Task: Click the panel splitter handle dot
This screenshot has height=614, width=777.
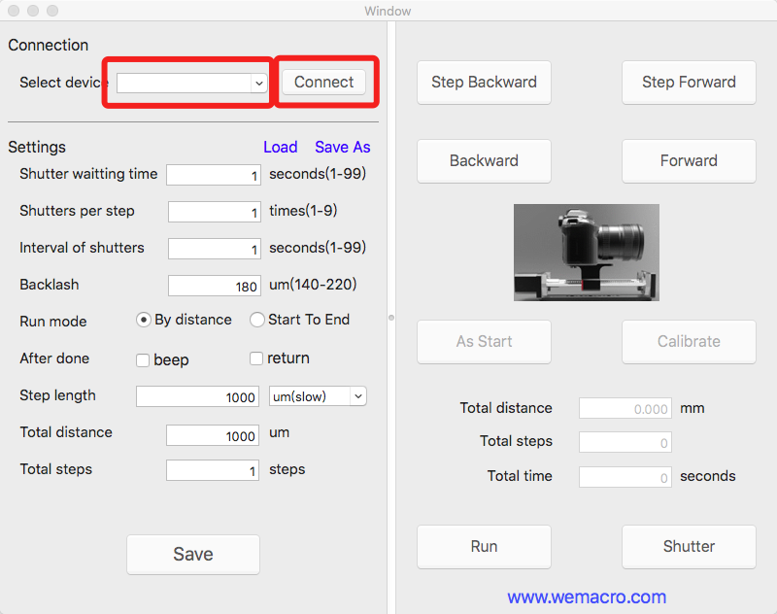Action: pyautogui.click(x=391, y=318)
